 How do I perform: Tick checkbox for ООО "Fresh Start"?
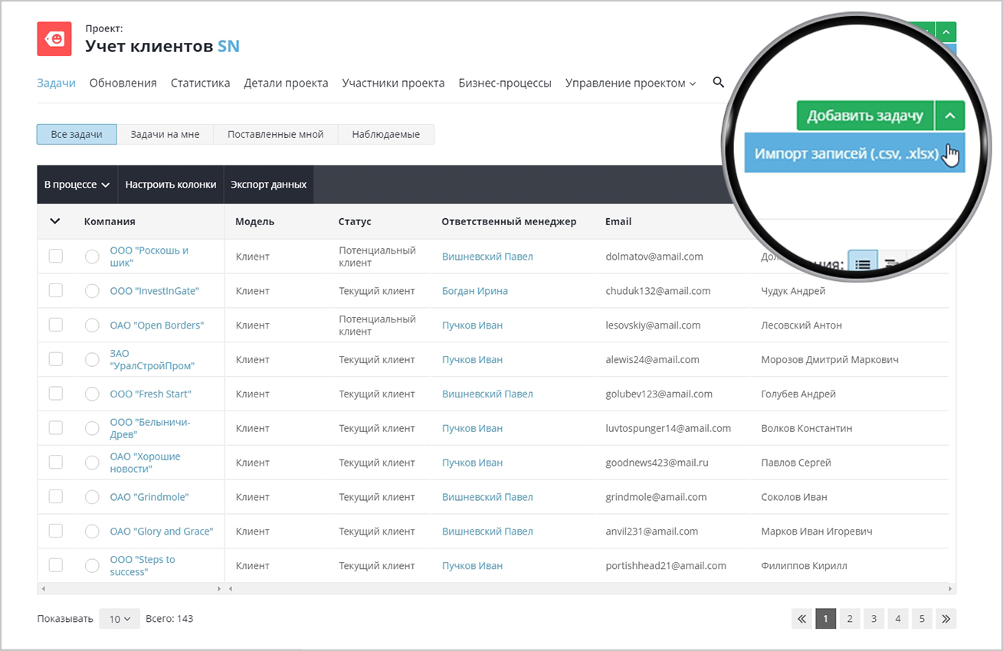pyautogui.click(x=56, y=394)
